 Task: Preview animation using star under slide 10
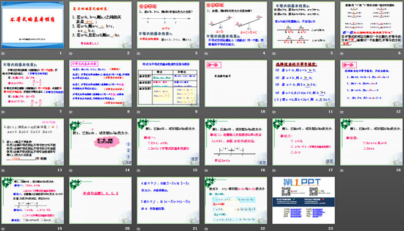tap(206, 112)
